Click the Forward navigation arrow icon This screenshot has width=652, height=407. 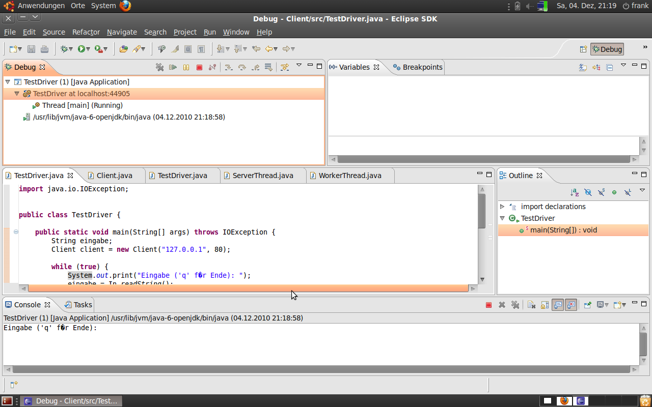point(286,49)
